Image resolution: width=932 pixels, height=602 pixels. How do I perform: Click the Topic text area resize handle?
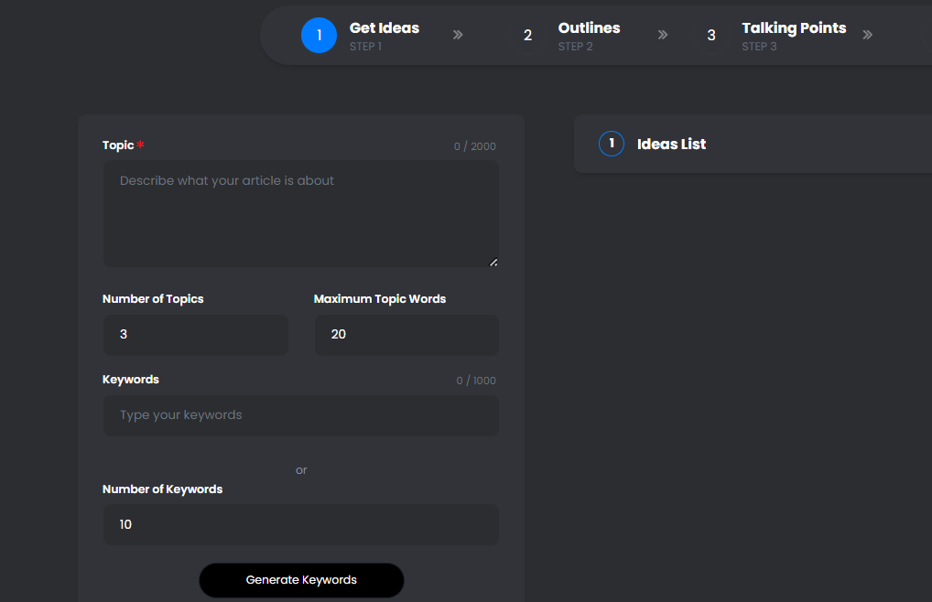click(x=493, y=263)
